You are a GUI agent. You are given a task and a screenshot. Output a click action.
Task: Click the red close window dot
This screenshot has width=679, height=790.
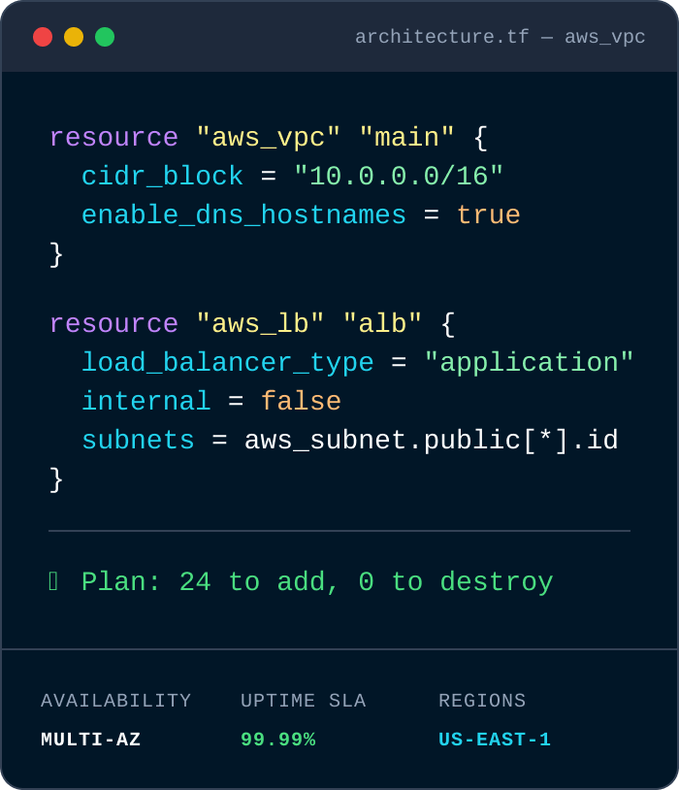click(x=43, y=37)
